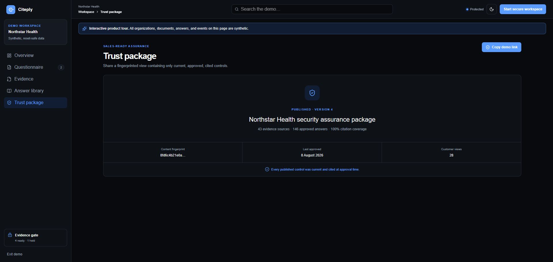Toggle dark mode with moon button
This screenshot has width=553, height=262.
[492, 9]
